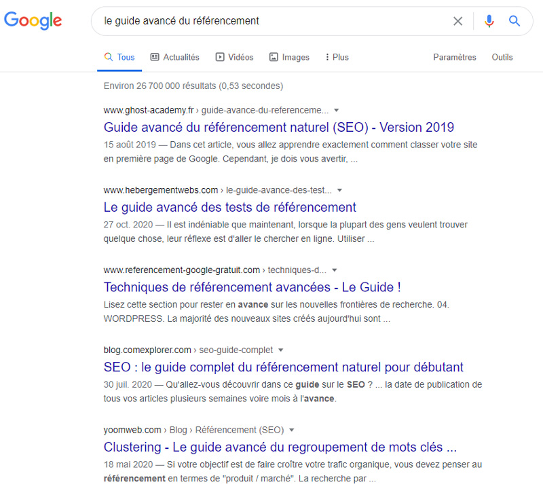Click the Google logo
The image size is (543, 495).
[33, 20]
